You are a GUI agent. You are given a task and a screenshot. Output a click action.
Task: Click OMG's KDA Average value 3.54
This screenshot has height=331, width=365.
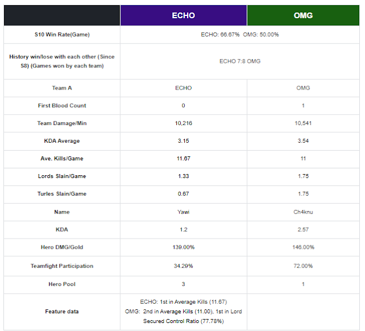click(303, 141)
